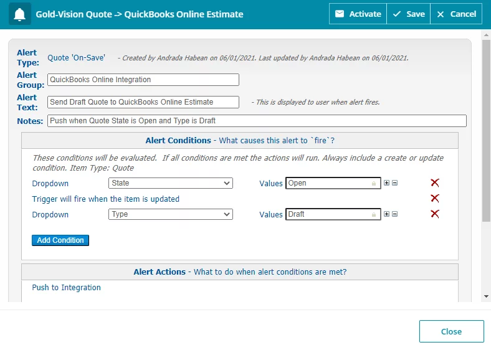Click the Draft values field
Viewport: 491px width, 350px height.
333,214
